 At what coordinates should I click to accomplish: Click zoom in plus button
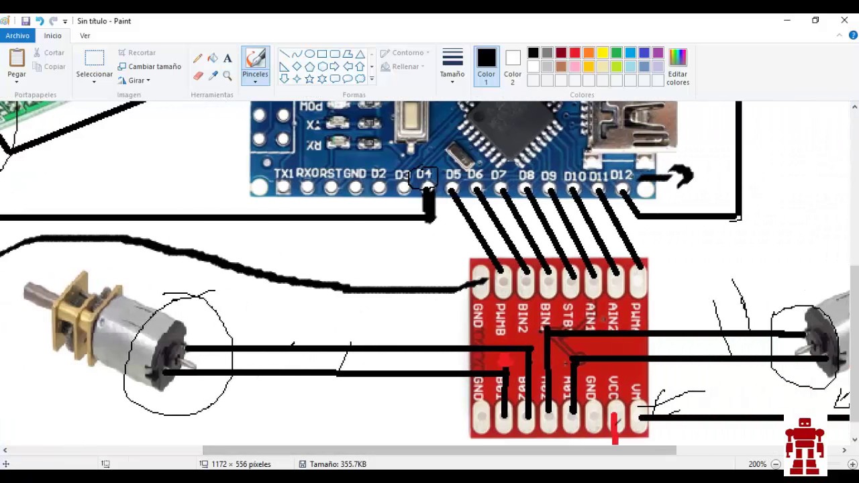(852, 464)
